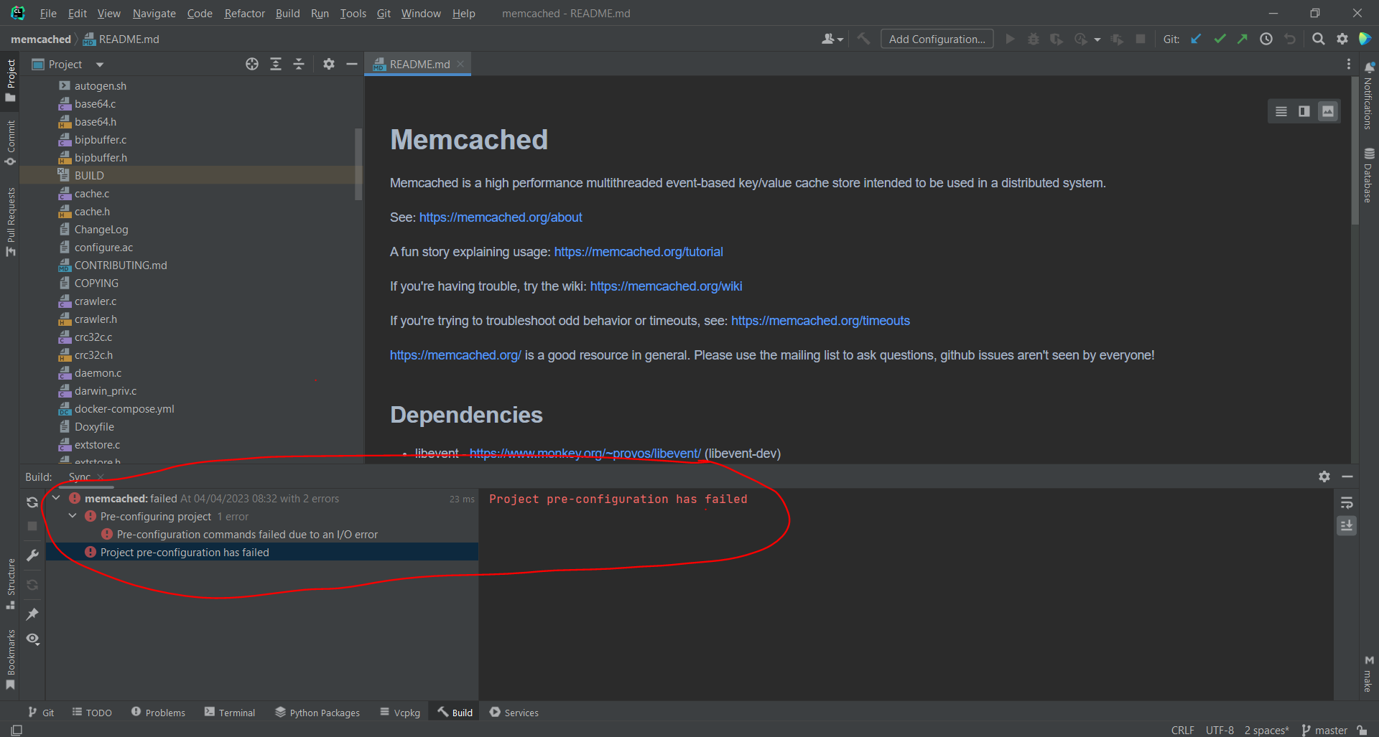Toggle the Structure tool window
Image resolution: width=1379 pixels, height=737 pixels.
[10, 584]
